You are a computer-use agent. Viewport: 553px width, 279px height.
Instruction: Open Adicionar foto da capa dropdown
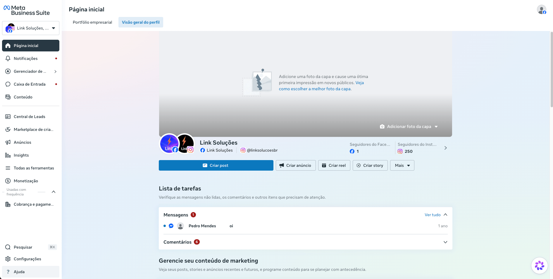point(409,126)
